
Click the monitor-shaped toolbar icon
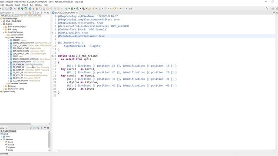tap(10, 9)
